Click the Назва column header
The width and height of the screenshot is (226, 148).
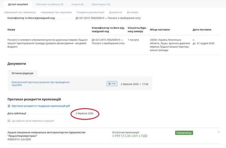(11, 29)
